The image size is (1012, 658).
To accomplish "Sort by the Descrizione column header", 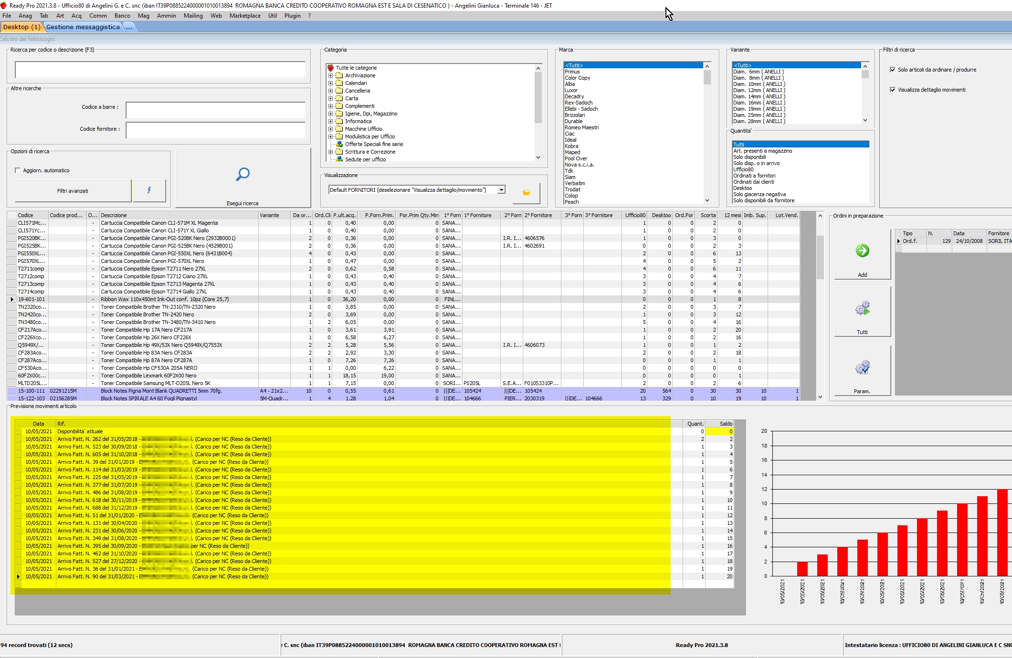I will point(179,215).
